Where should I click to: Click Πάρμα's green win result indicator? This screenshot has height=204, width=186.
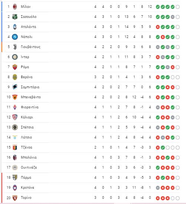click(x=163, y=178)
